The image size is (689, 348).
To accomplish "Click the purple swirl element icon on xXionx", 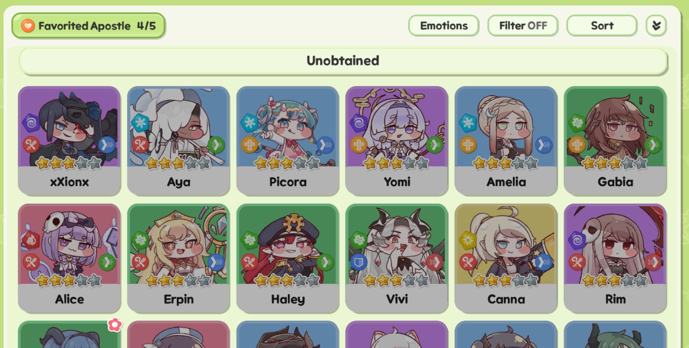I will (31, 123).
